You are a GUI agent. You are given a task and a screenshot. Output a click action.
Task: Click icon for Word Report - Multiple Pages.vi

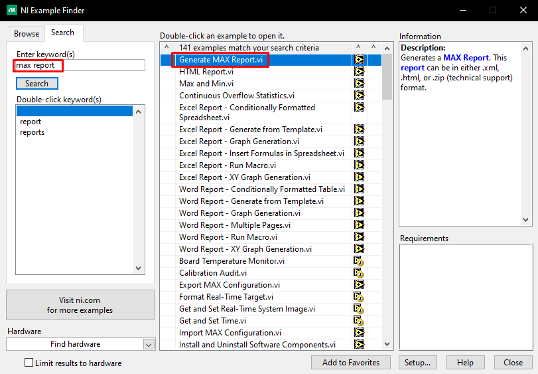360,225
